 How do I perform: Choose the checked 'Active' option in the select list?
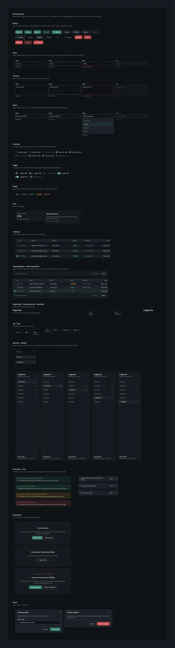98,124
